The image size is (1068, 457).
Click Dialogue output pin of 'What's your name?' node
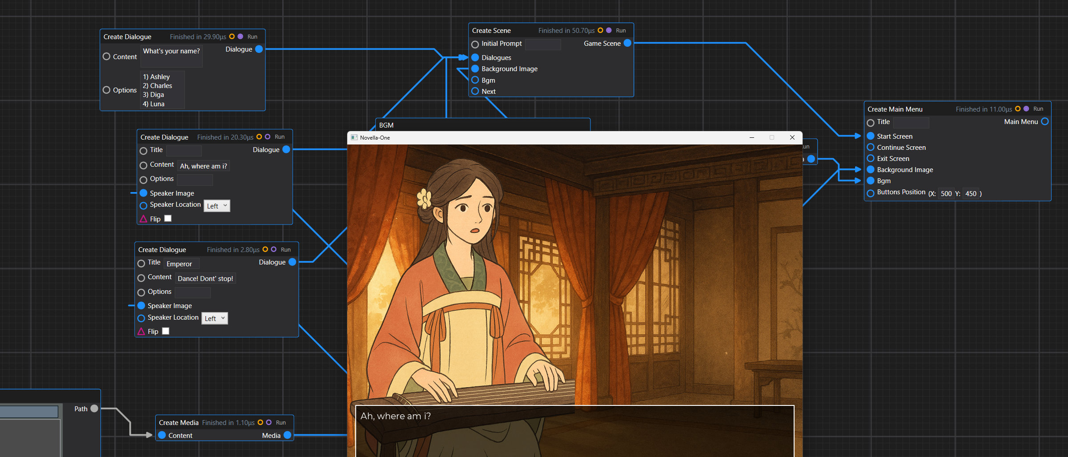point(259,49)
